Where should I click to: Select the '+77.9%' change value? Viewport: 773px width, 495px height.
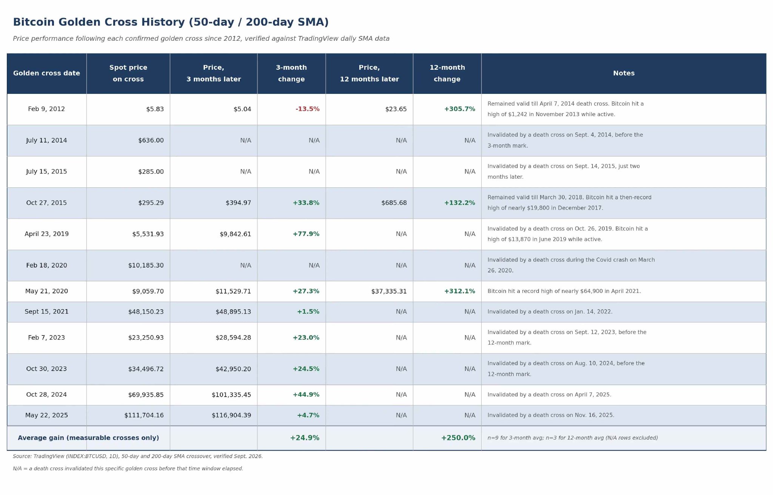click(x=306, y=234)
